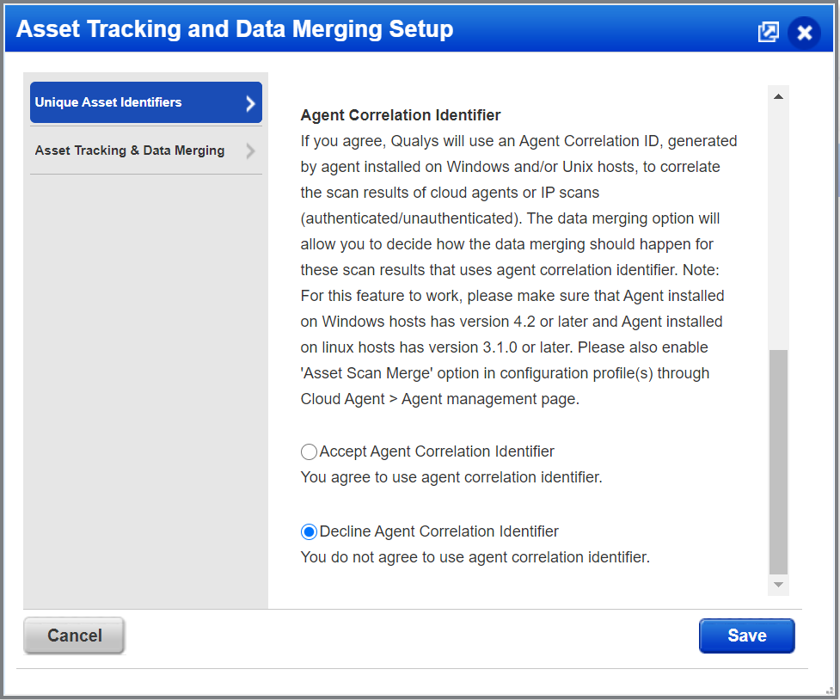Click the 'Accept Agent Correlation Identifier' label text
This screenshot has height=700, width=840.
[437, 451]
